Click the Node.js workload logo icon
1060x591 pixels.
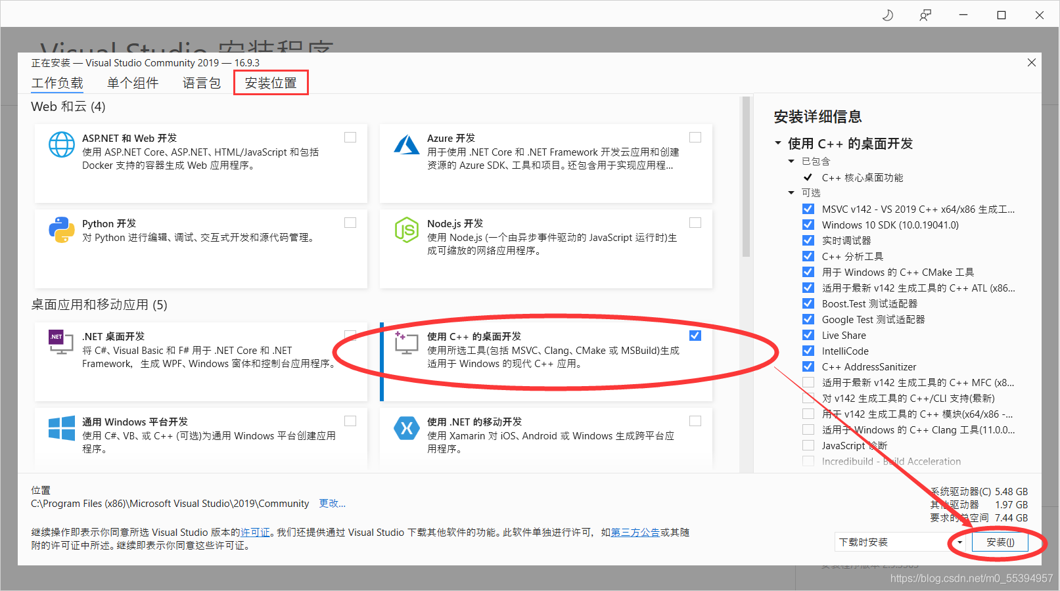tap(407, 230)
